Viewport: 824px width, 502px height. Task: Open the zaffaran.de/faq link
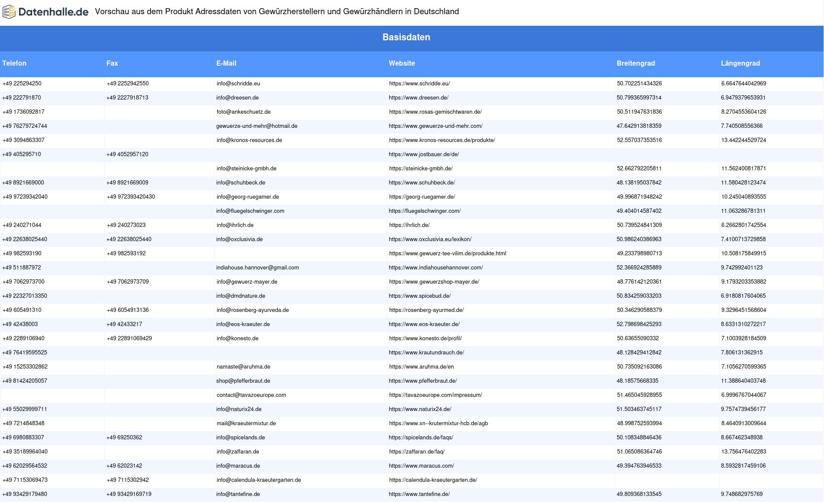(x=417, y=452)
